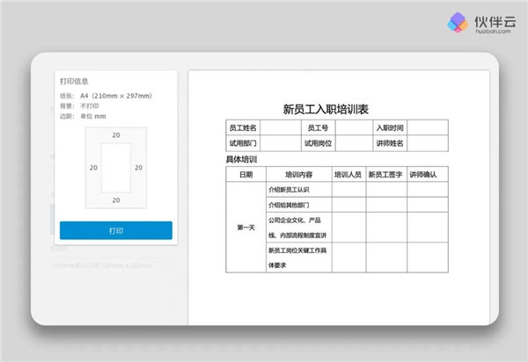The height and width of the screenshot is (362, 528).
Task: Click the 打印信息 panel heading
Action: pos(74,81)
